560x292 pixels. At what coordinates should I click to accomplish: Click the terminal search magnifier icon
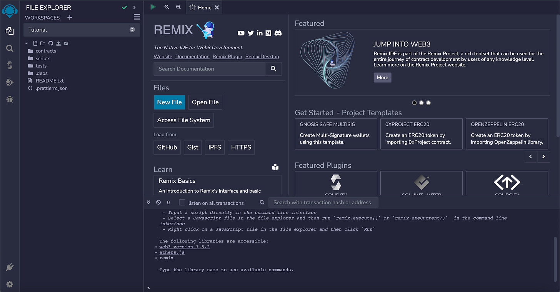coord(262,202)
